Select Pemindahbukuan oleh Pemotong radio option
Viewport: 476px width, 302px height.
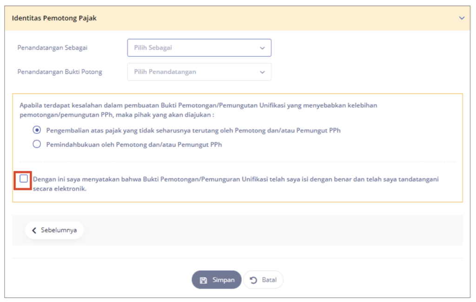click(37, 144)
